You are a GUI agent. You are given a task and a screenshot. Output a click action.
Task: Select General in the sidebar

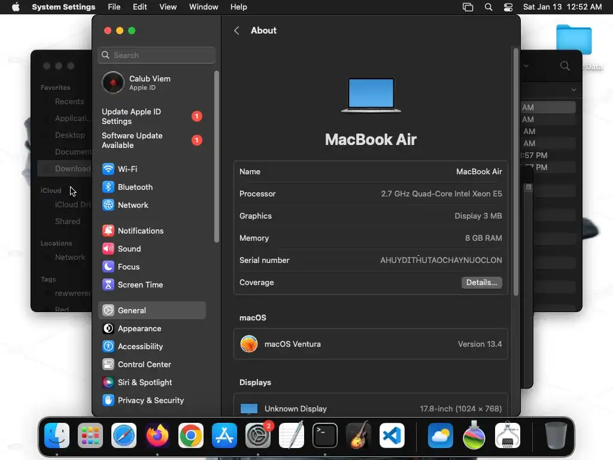pos(151,310)
